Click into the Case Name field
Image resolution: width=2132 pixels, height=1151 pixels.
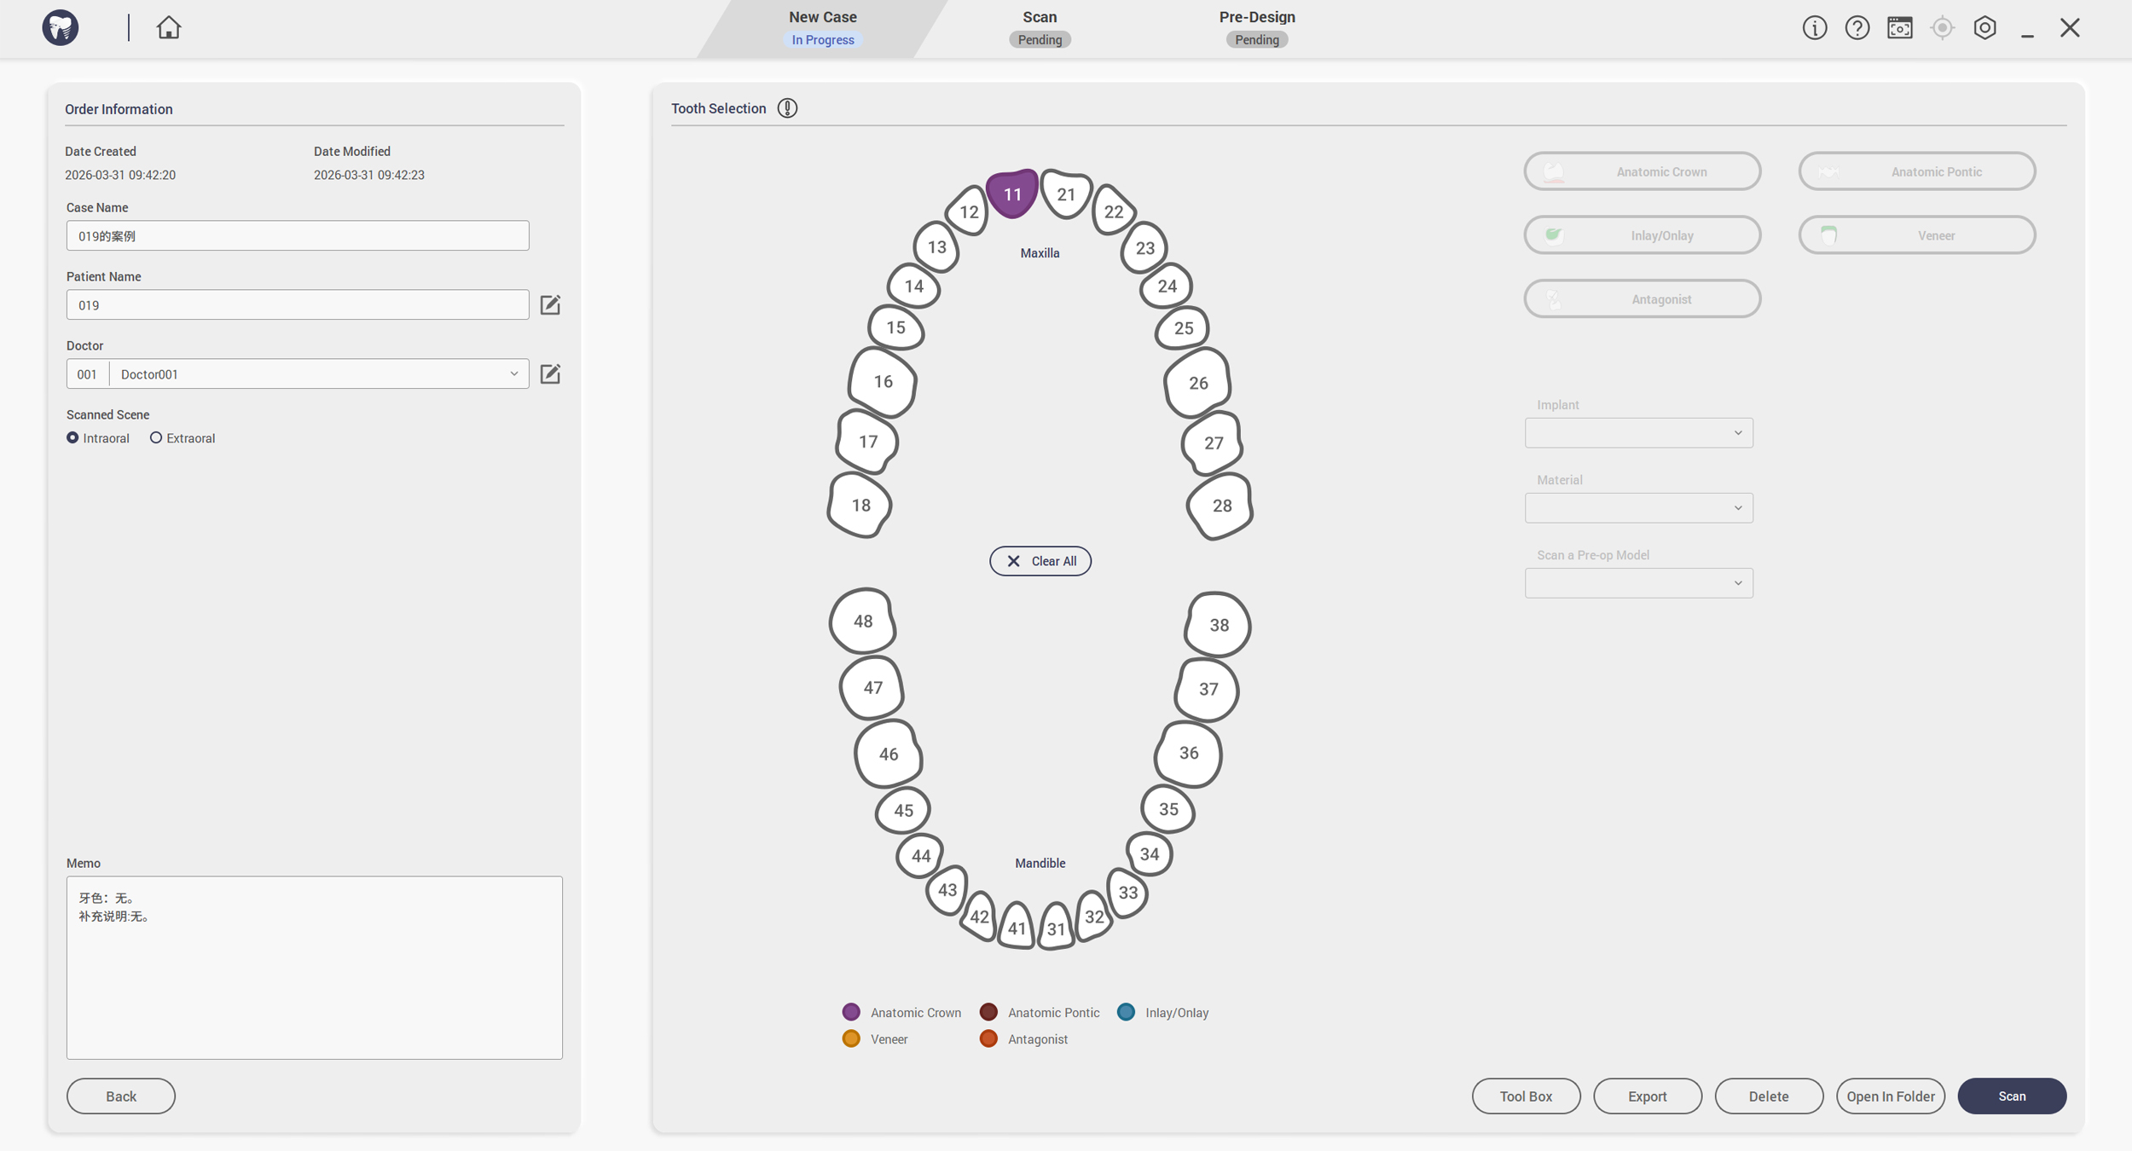(298, 235)
